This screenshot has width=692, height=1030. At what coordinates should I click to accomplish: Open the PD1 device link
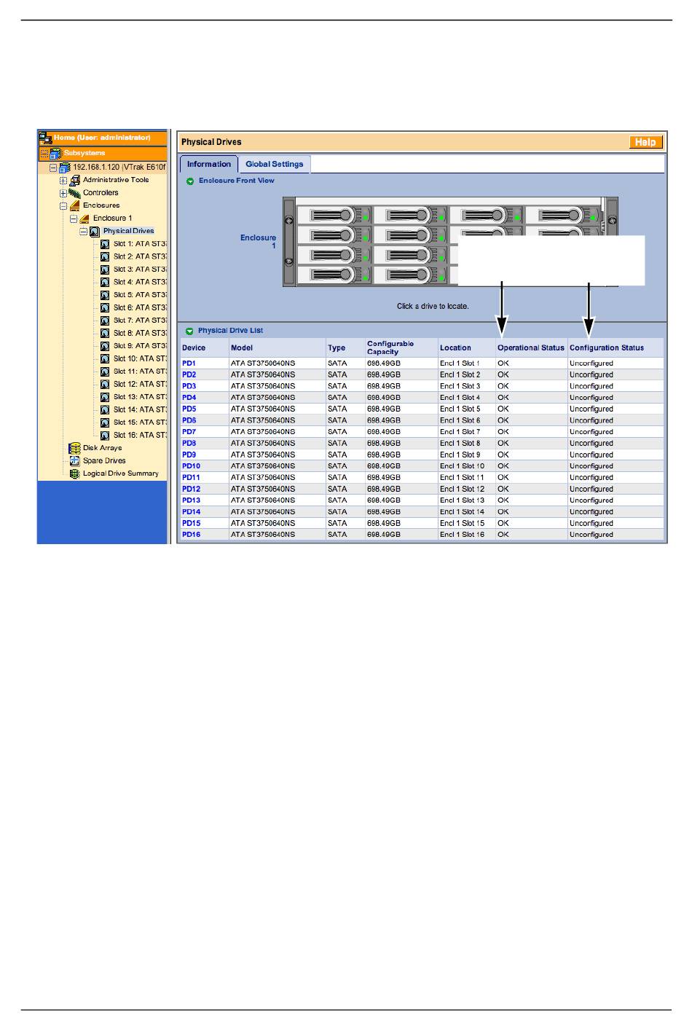click(x=189, y=363)
